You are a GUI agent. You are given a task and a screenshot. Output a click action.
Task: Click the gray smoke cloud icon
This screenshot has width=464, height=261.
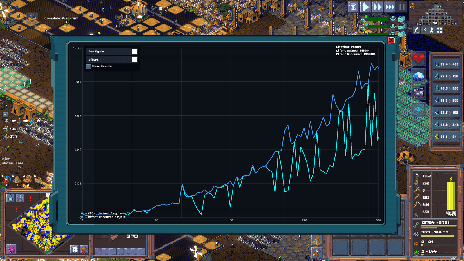tap(418, 93)
